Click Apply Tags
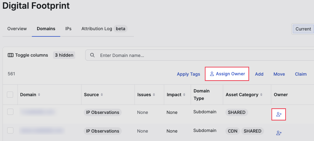Image resolution: width=314 pixels, height=141 pixels. pyautogui.click(x=189, y=74)
